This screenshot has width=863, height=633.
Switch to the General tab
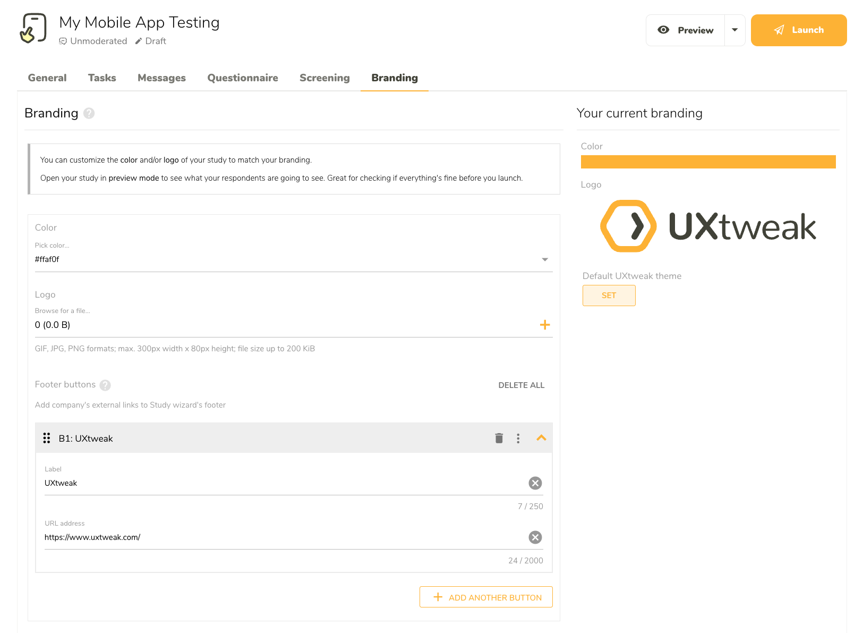[47, 78]
